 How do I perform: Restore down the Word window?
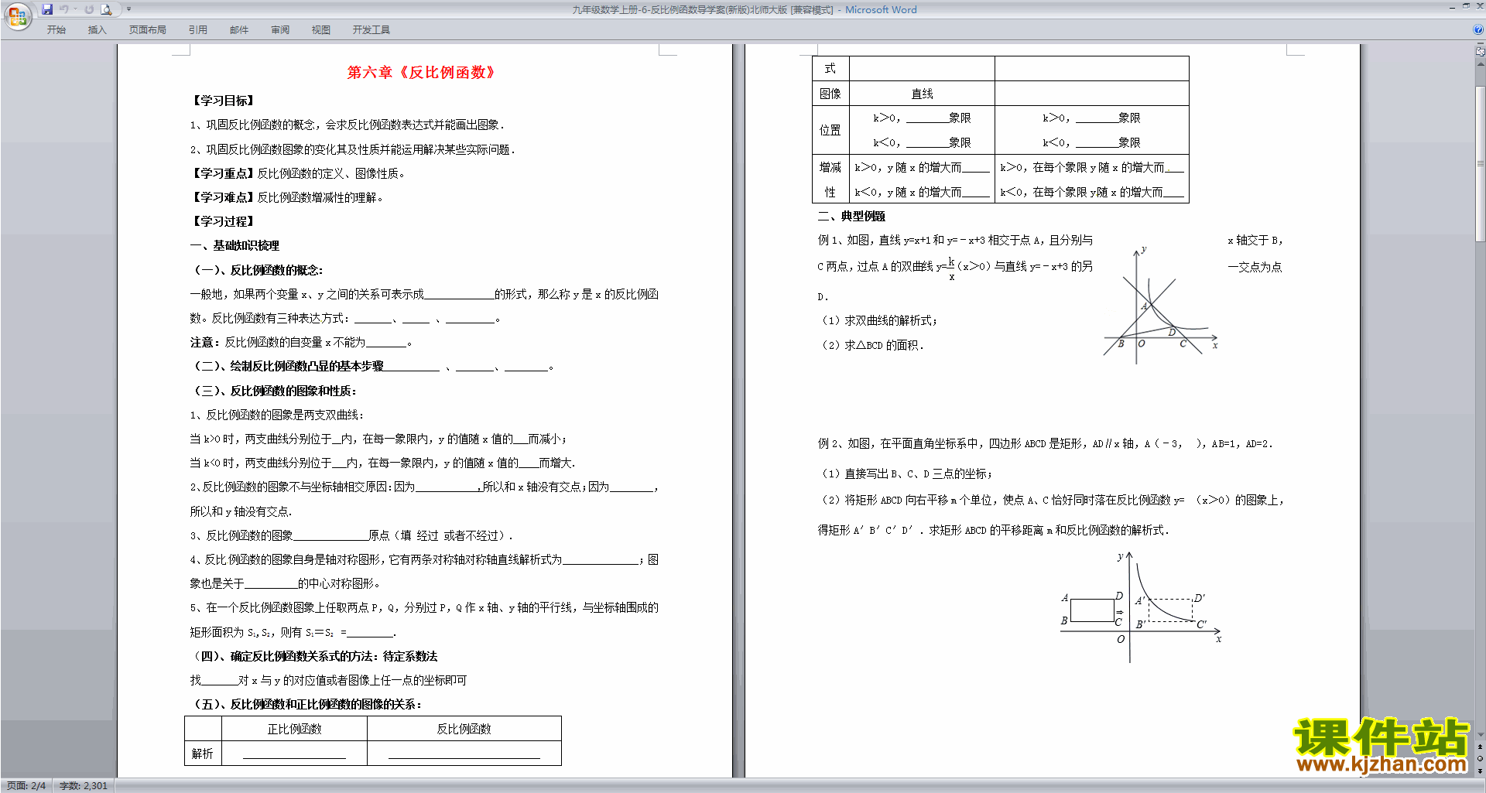(x=1465, y=7)
